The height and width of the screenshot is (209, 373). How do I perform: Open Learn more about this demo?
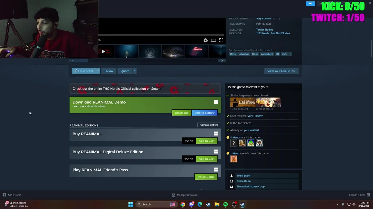click(x=79, y=106)
